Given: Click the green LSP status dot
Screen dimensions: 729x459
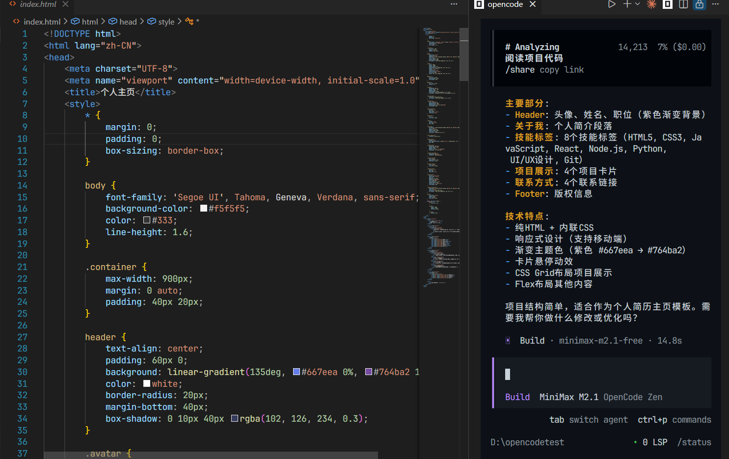Looking at the screenshot, I should (635, 442).
